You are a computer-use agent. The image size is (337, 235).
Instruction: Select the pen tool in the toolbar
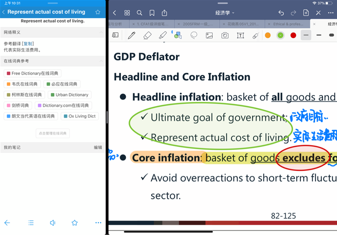[x=131, y=35]
